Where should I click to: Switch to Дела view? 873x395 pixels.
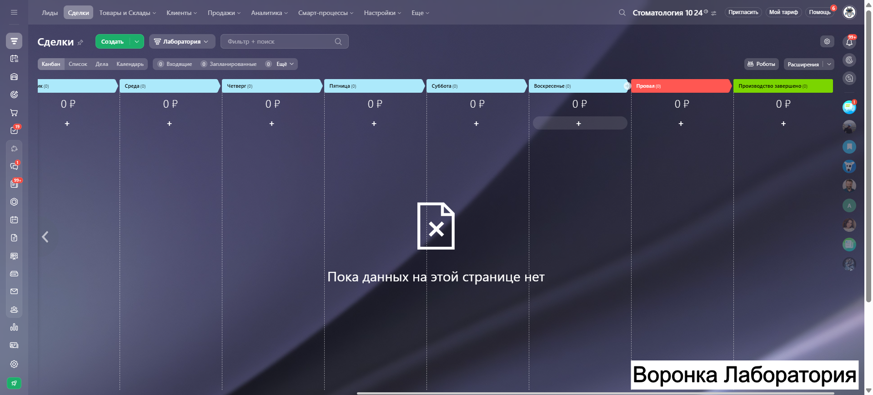coord(102,64)
